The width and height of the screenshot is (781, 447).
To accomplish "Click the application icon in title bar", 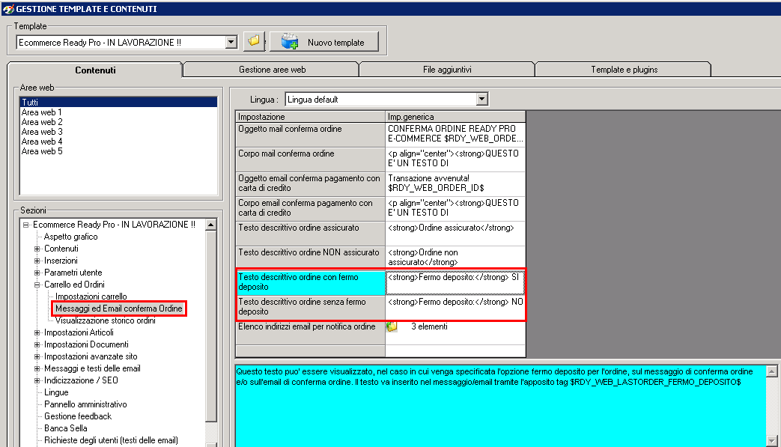I will click(x=8, y=8).
